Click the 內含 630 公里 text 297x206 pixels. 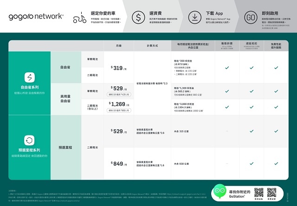[181, 164]
